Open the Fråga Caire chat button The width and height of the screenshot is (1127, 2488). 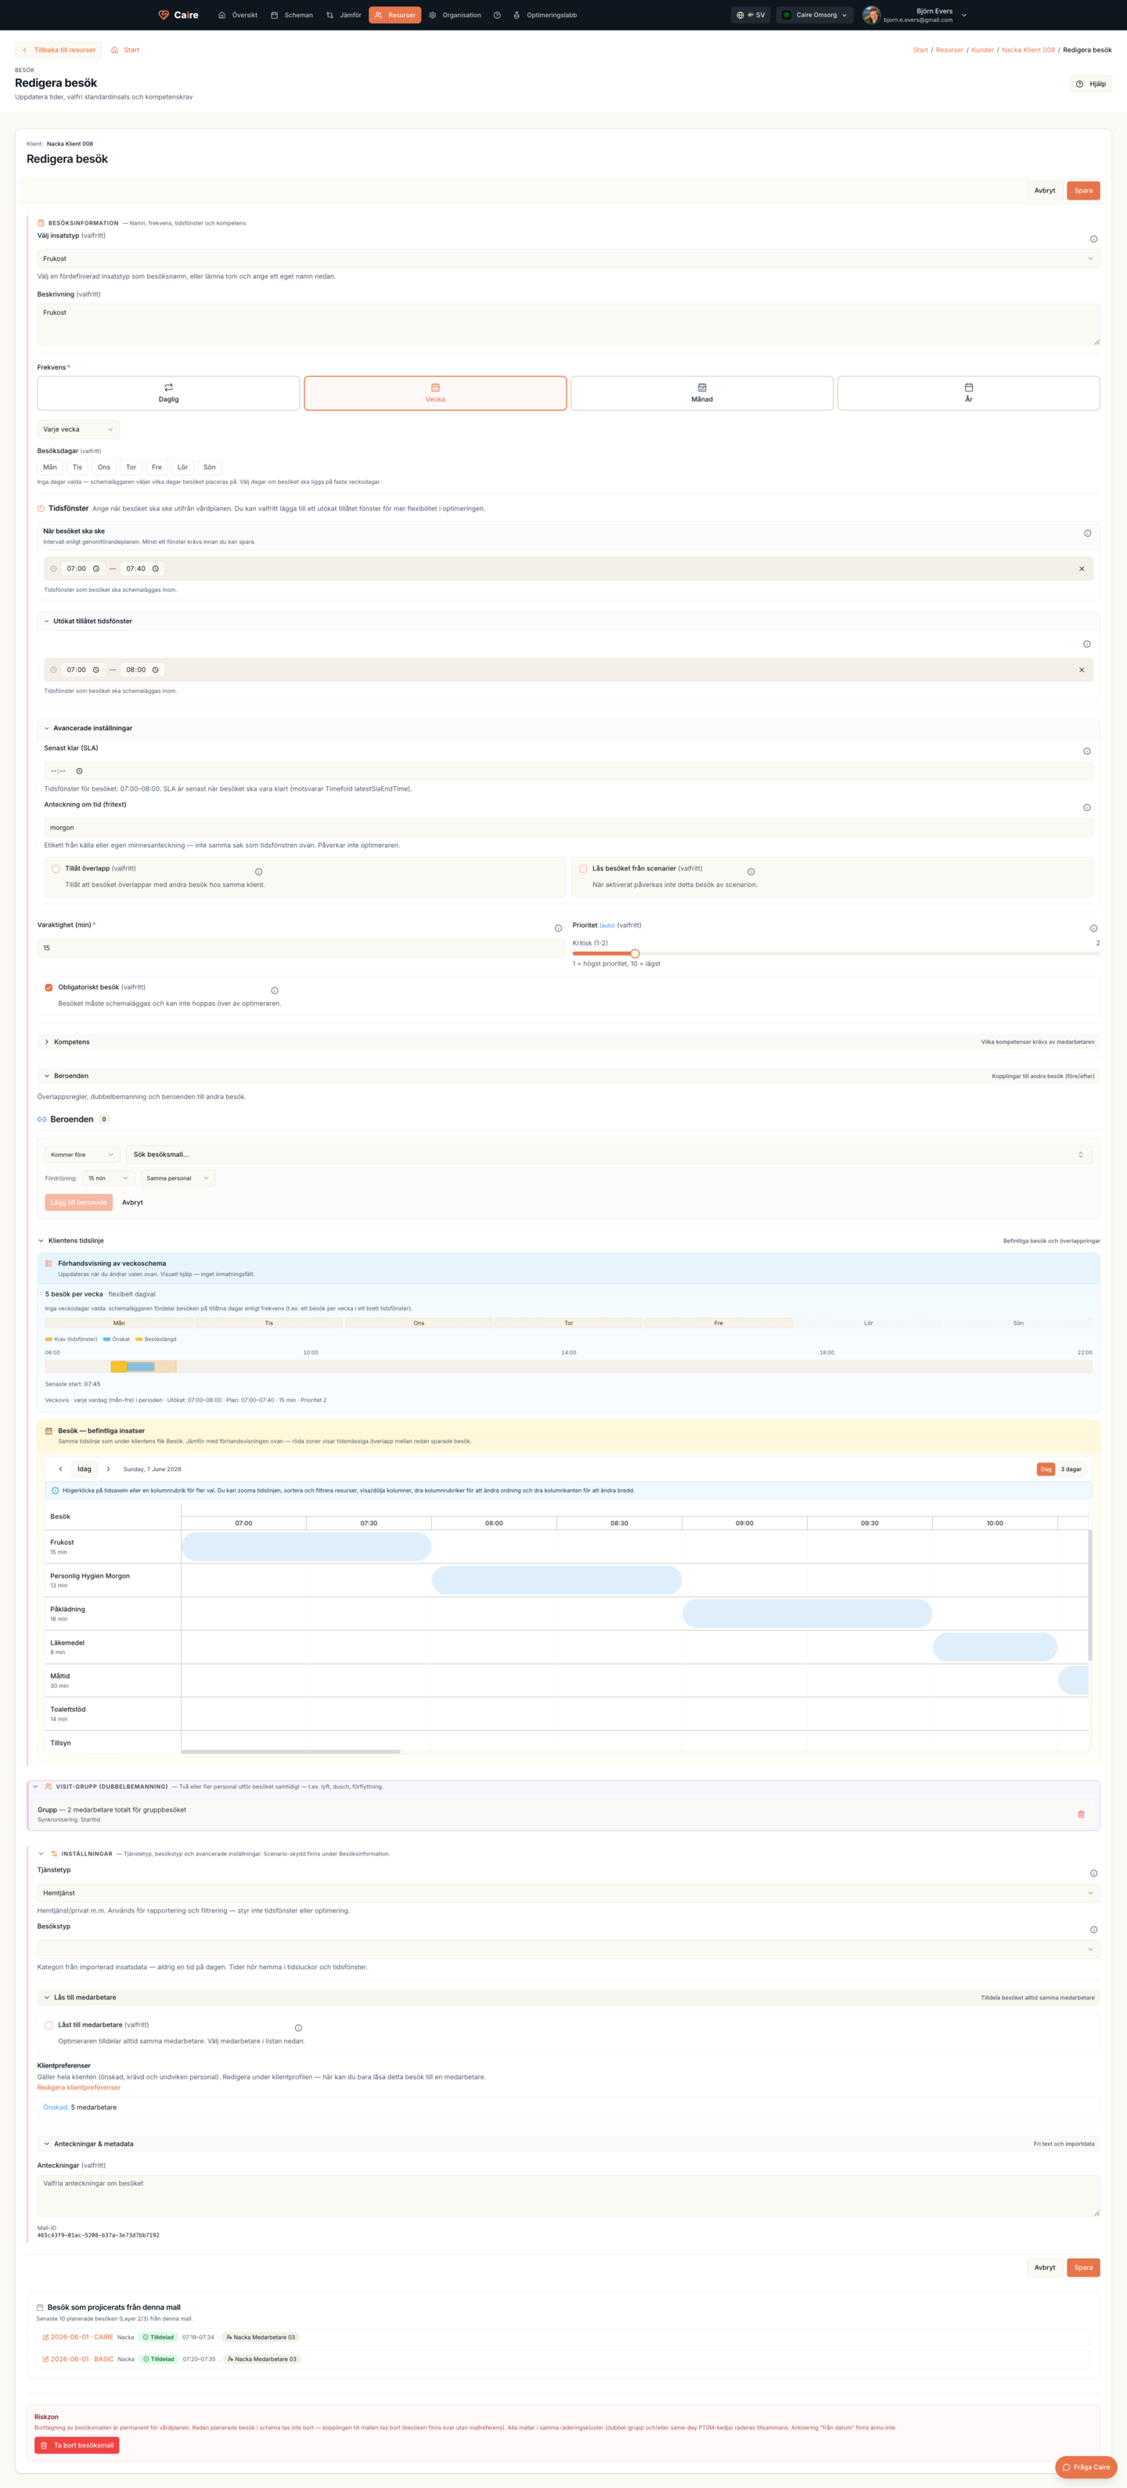tap(1086, 2467)
